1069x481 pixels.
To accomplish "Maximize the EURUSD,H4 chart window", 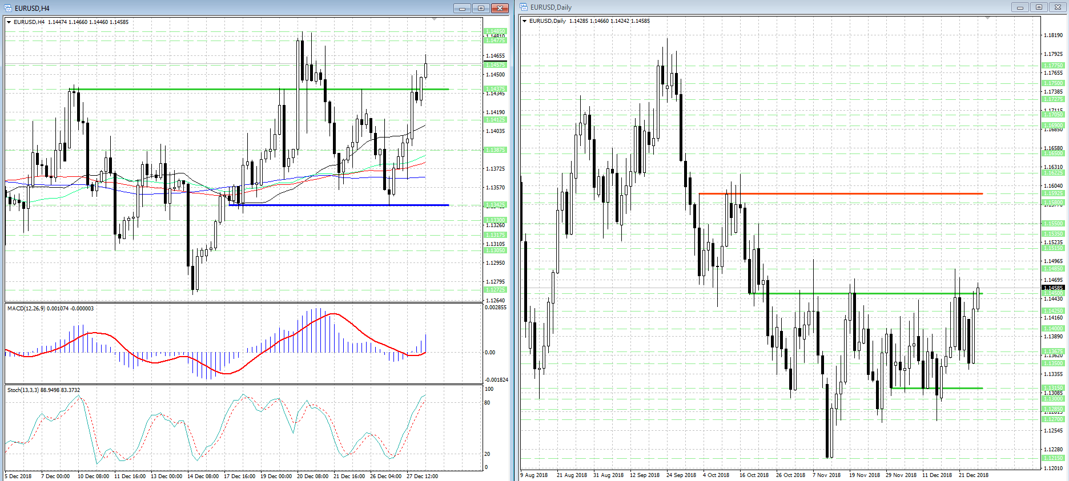I will [x=481, y=8].
